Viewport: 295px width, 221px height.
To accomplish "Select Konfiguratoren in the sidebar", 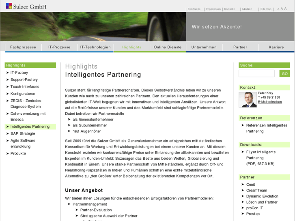I will (23, 94).
